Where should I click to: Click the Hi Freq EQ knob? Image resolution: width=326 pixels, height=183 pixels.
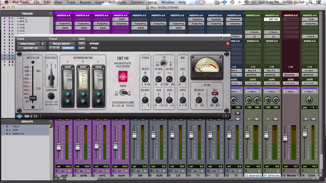(169, 80)
